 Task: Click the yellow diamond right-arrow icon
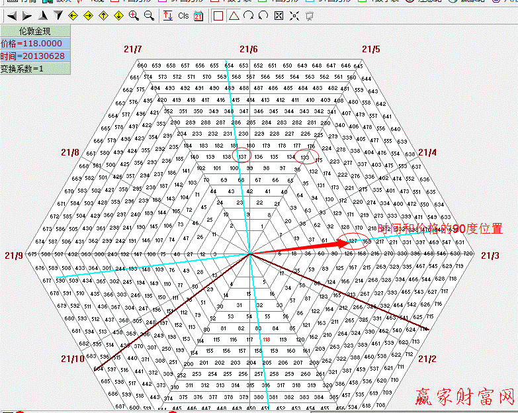[89, 15]
